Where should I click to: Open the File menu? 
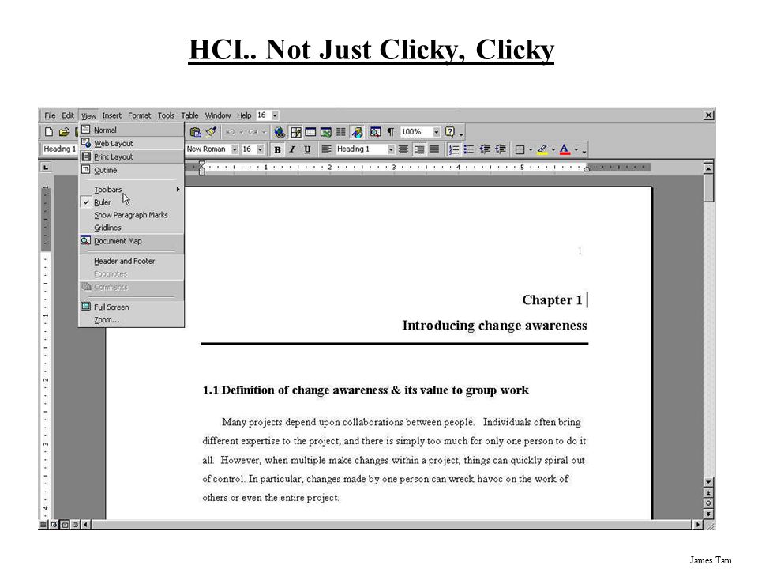[50, 115]
